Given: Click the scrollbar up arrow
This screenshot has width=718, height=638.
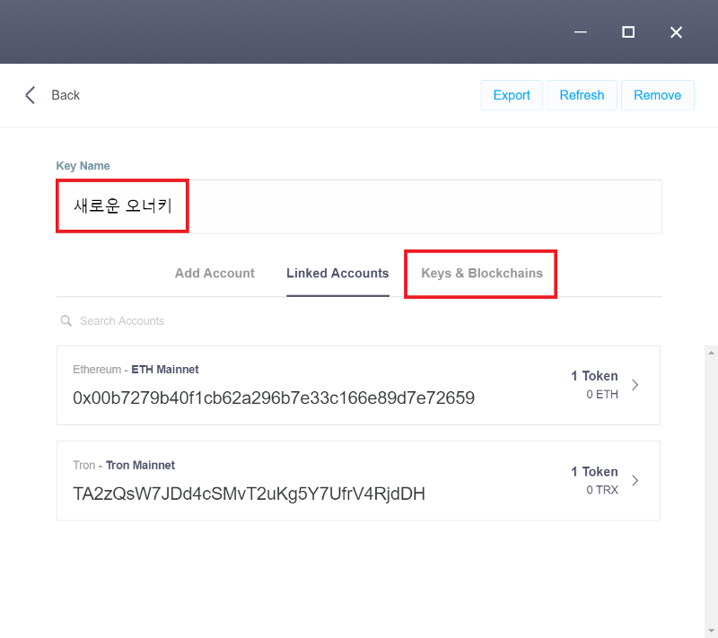Looking at the screenshot, I should (x=711, y=353).
